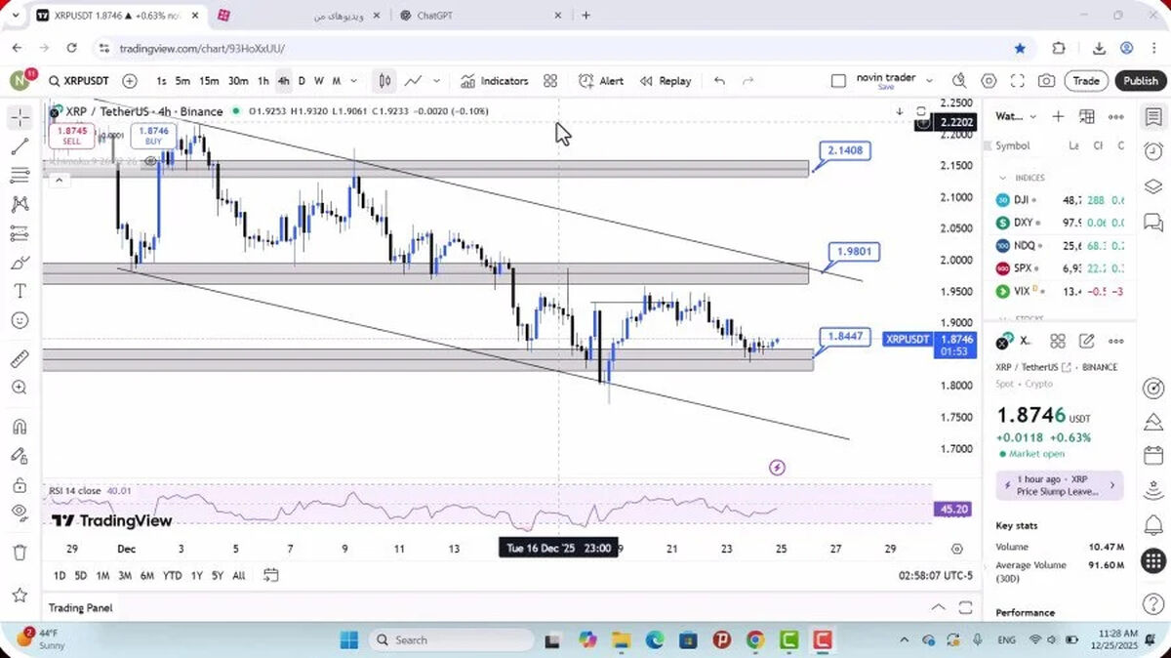
Task: Select the brush drawing tool
Action: coord(20,263)
